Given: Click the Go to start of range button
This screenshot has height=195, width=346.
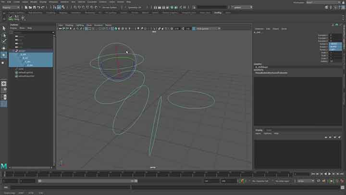Looking at the screenshot, I should pyautogui.click(x=313, y=174).
